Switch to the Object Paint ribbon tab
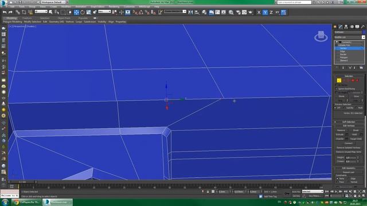The height and width of the screenshot is (206, 367). click(64, 18)
